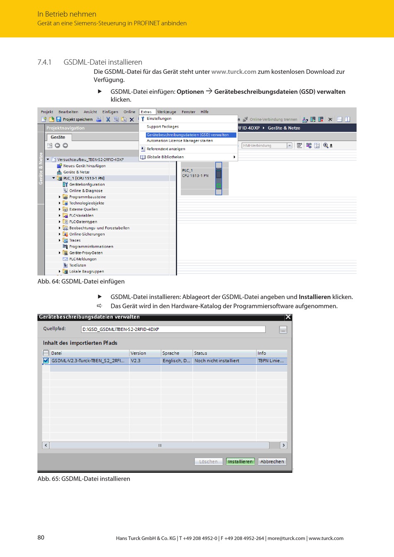394x557 pixels.
Task: Expand the Online-Sicherungen folder
Action: click(x=60, y=234)
